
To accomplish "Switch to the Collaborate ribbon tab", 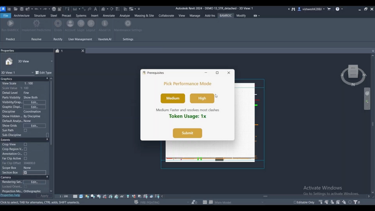I will click(166, 15).
